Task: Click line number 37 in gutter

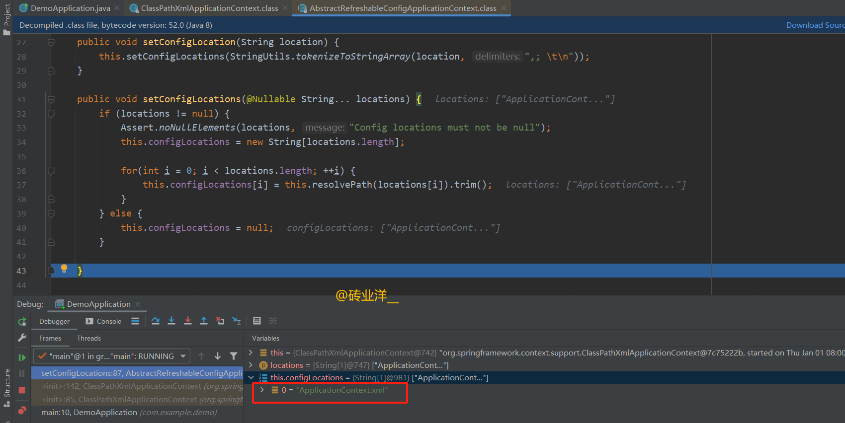Action: [21, 185]
